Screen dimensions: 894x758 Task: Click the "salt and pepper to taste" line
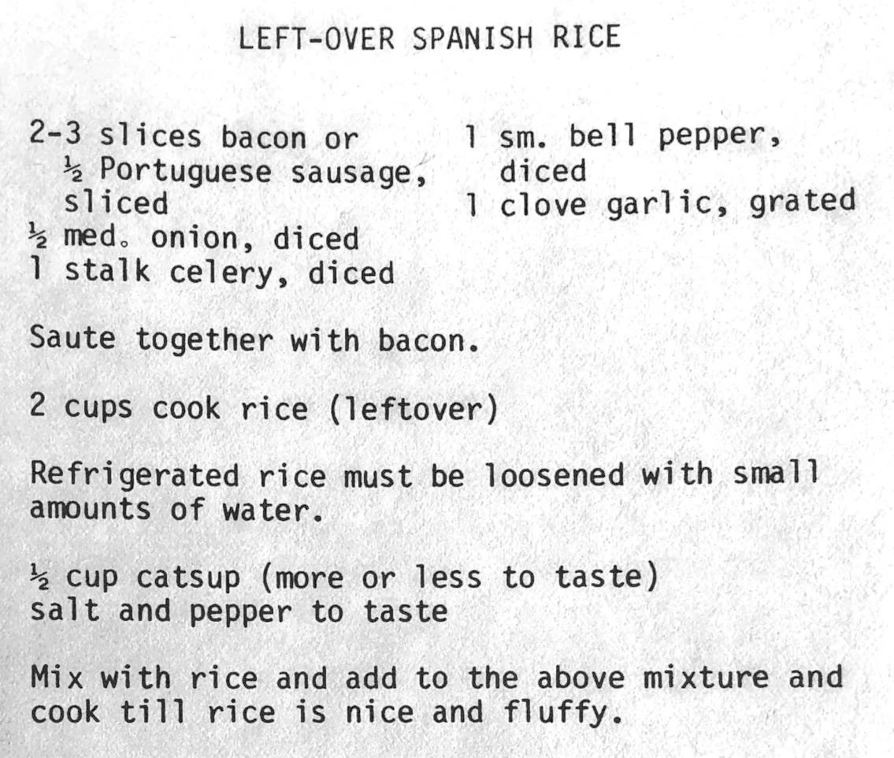(239, 611)
